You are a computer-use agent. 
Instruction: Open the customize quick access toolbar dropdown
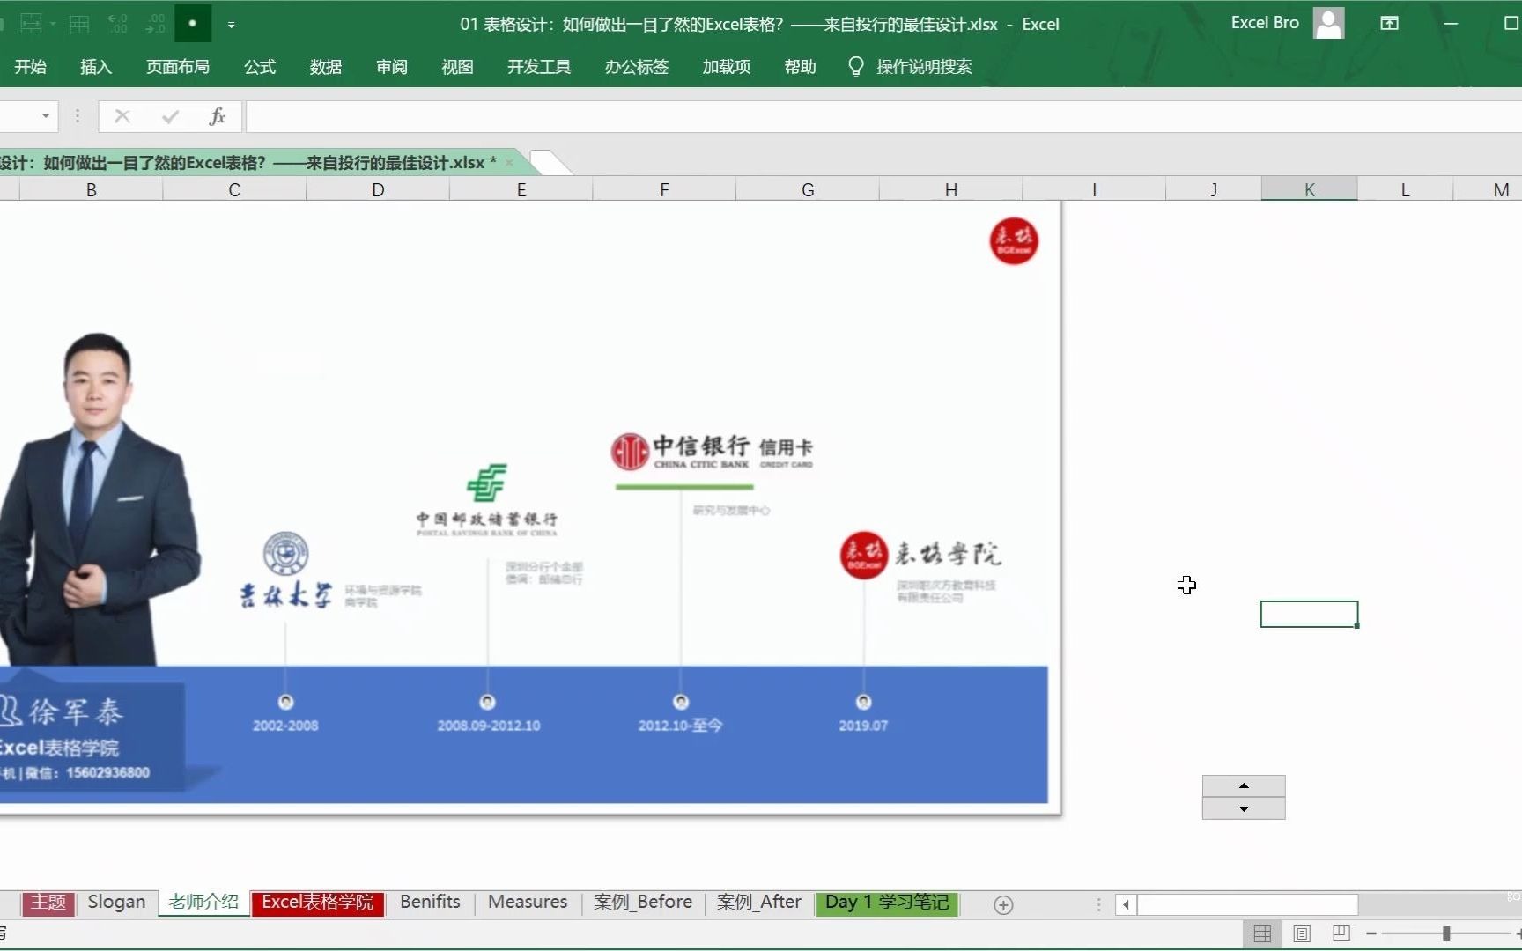point(231,25)
